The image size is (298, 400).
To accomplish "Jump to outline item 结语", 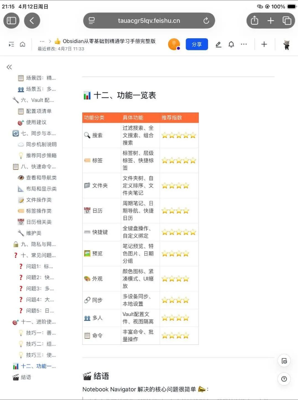I will 22,377.
